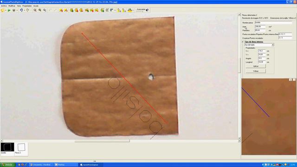297x167 pixels.
Task: Click the zoom in magnifier icon
Action: tap(35, 10)
